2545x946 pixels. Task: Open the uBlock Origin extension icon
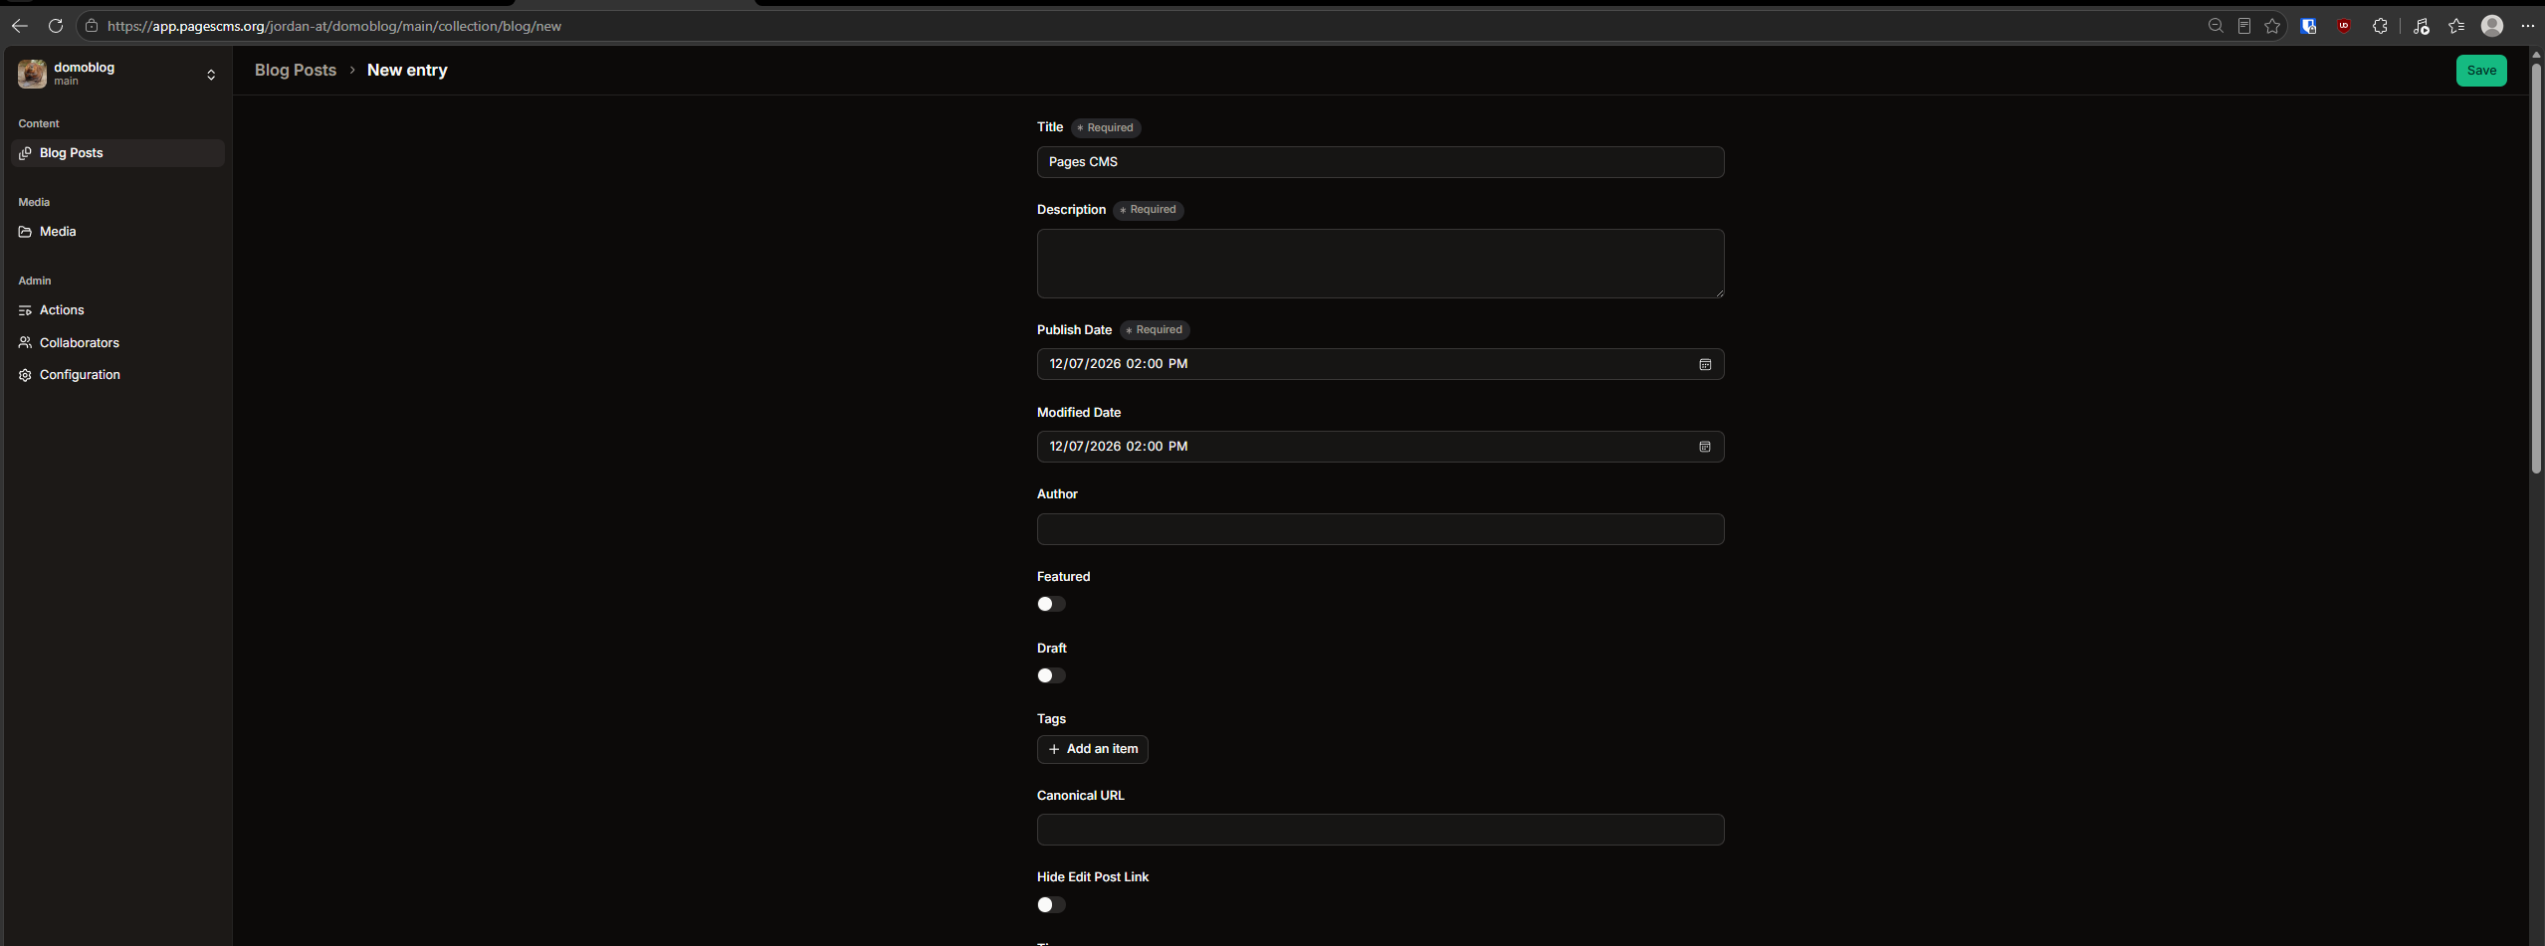2344,26
